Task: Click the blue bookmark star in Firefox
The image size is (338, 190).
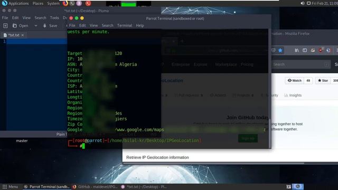Action: click(280, 51)
